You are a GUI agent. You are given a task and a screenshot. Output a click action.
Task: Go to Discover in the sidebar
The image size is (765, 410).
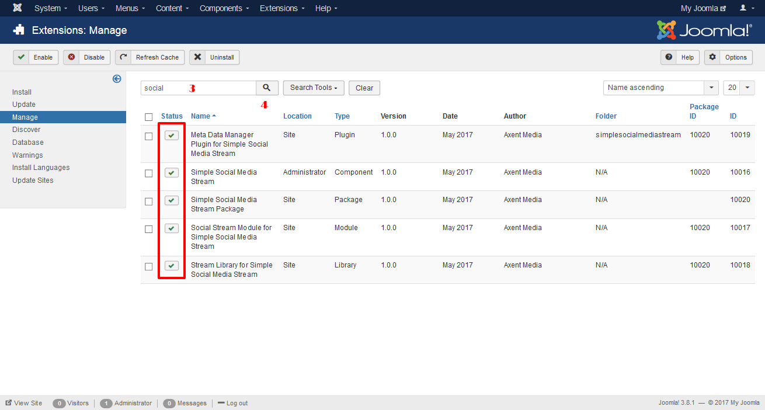coord(26,130)
